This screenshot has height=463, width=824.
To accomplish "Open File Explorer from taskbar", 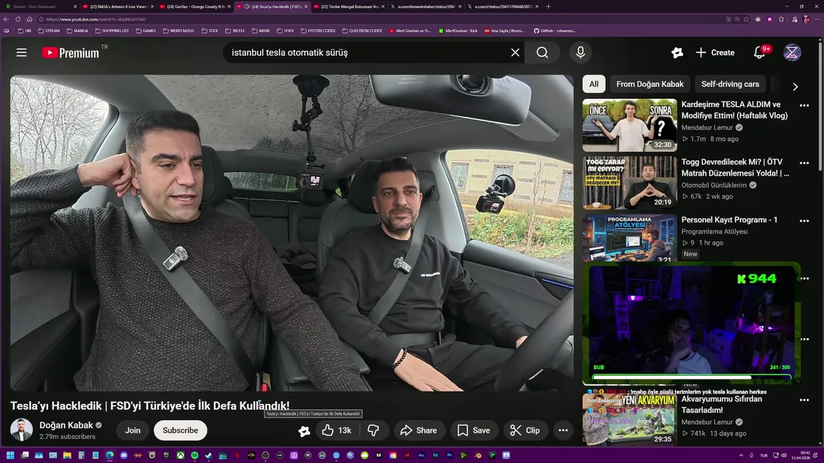I will tap(67, 455).
